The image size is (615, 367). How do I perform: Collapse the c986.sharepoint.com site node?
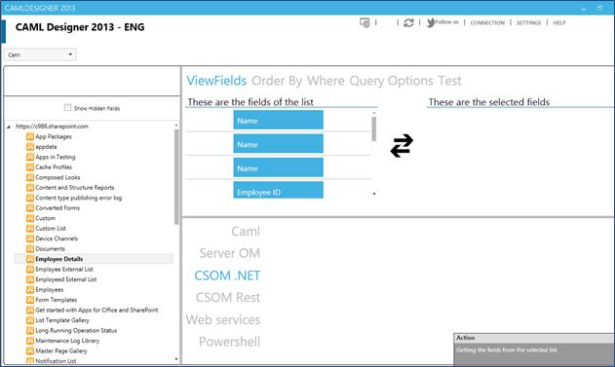pos(8,127)
